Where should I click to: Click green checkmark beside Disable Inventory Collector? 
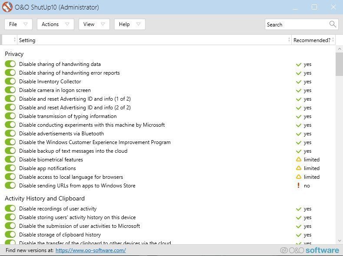pyautogui.click(x=298, y=82)
